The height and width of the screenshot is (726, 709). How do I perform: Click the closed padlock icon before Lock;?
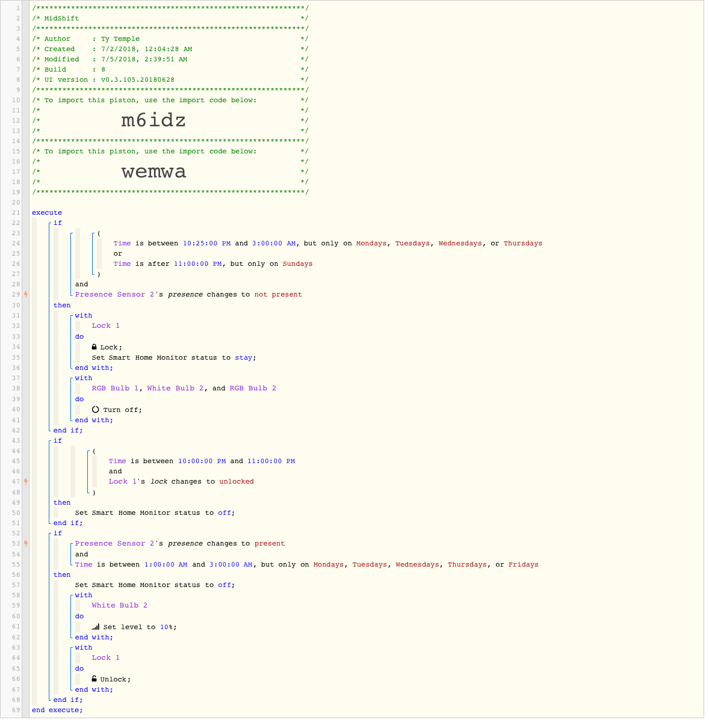coord(94,347)
